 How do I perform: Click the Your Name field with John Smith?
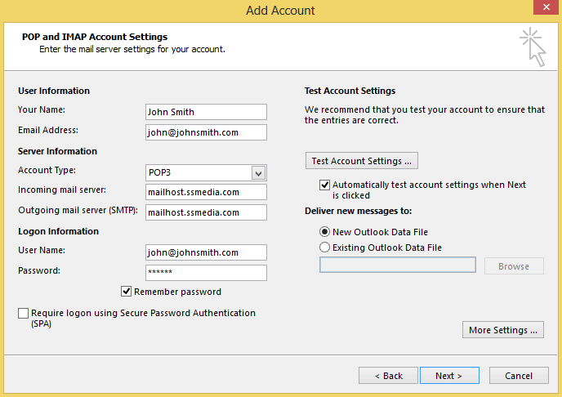pos(206,112)
